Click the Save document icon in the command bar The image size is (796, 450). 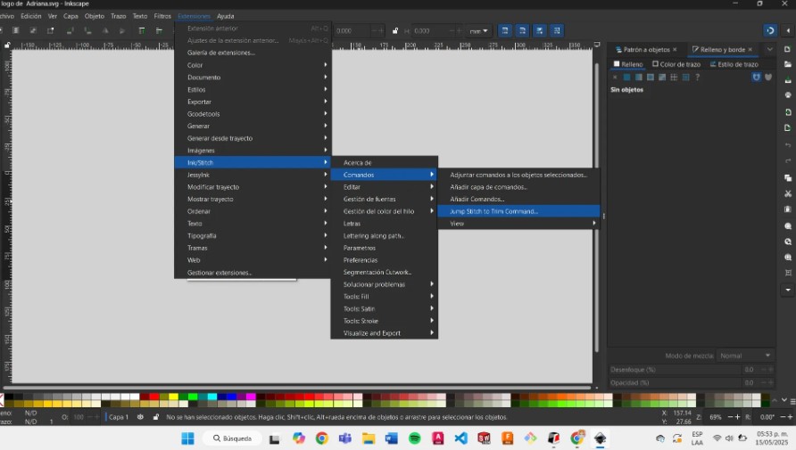pos(787,80)
